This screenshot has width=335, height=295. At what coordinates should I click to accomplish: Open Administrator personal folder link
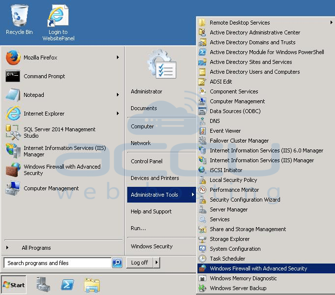(146, 91)
